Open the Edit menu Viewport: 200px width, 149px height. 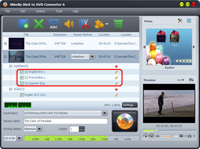click(x=23, y=11)
